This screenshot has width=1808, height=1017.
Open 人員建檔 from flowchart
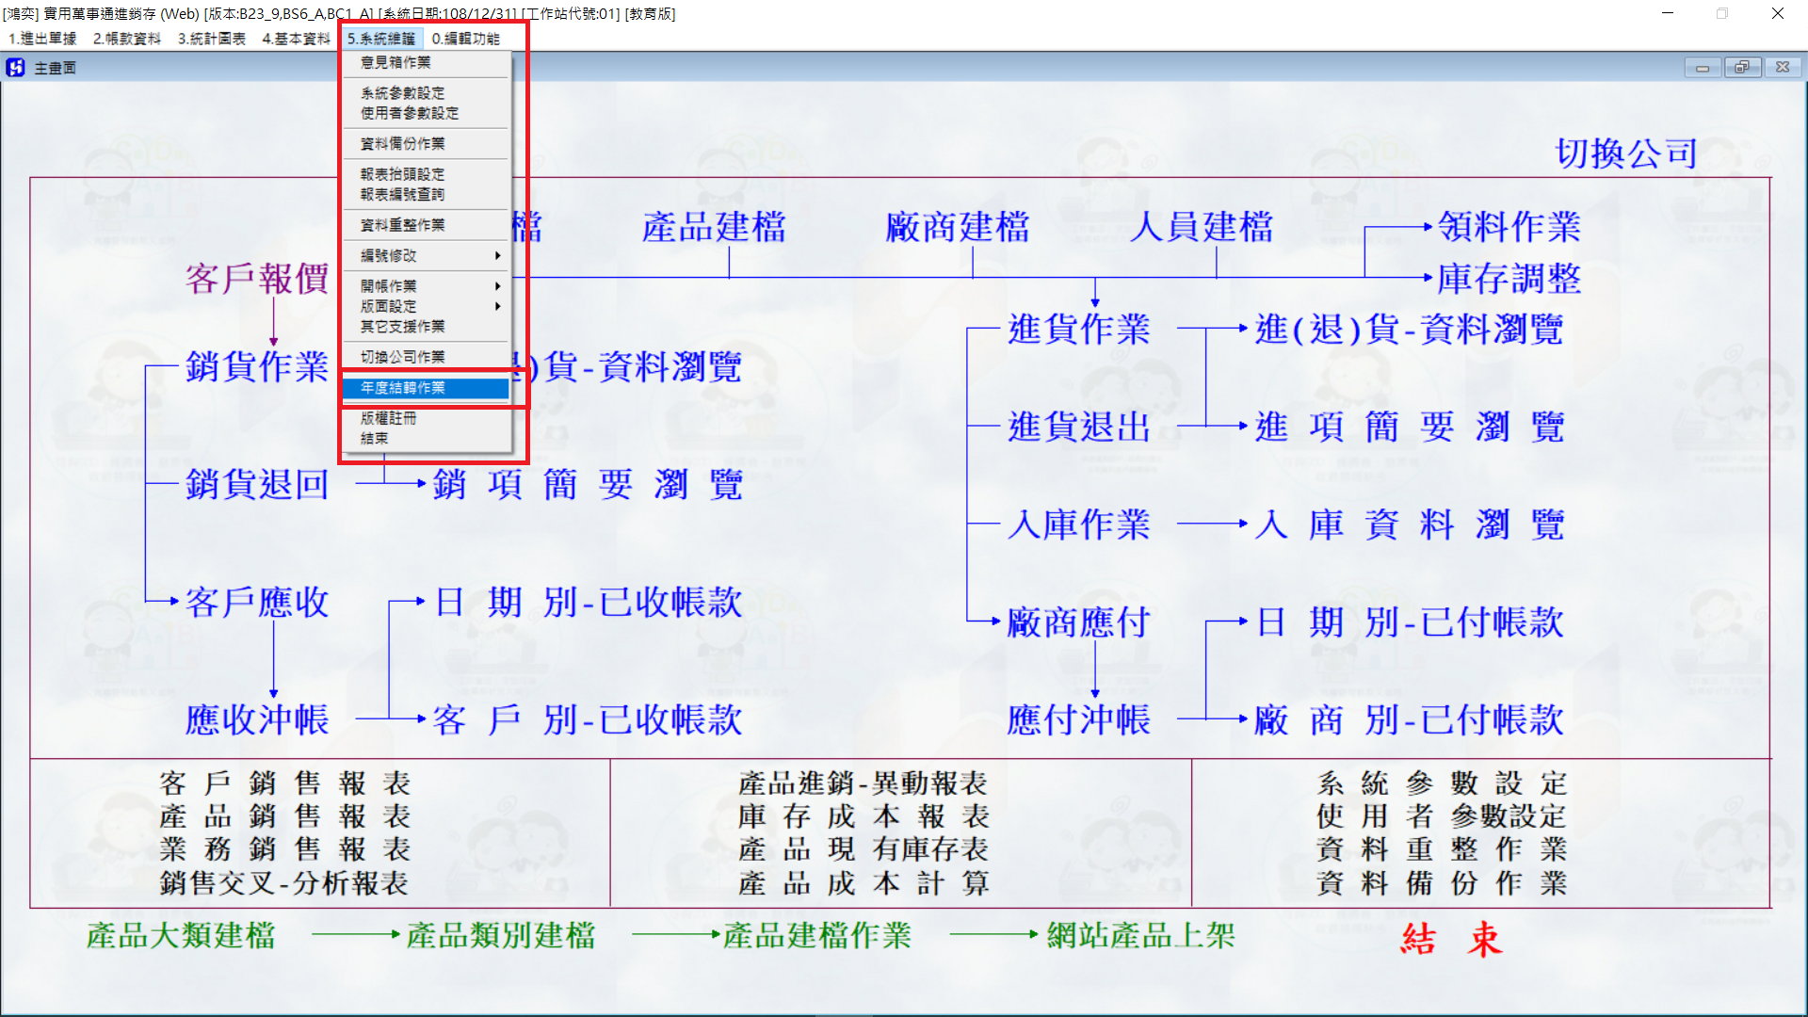(1202, 227)
